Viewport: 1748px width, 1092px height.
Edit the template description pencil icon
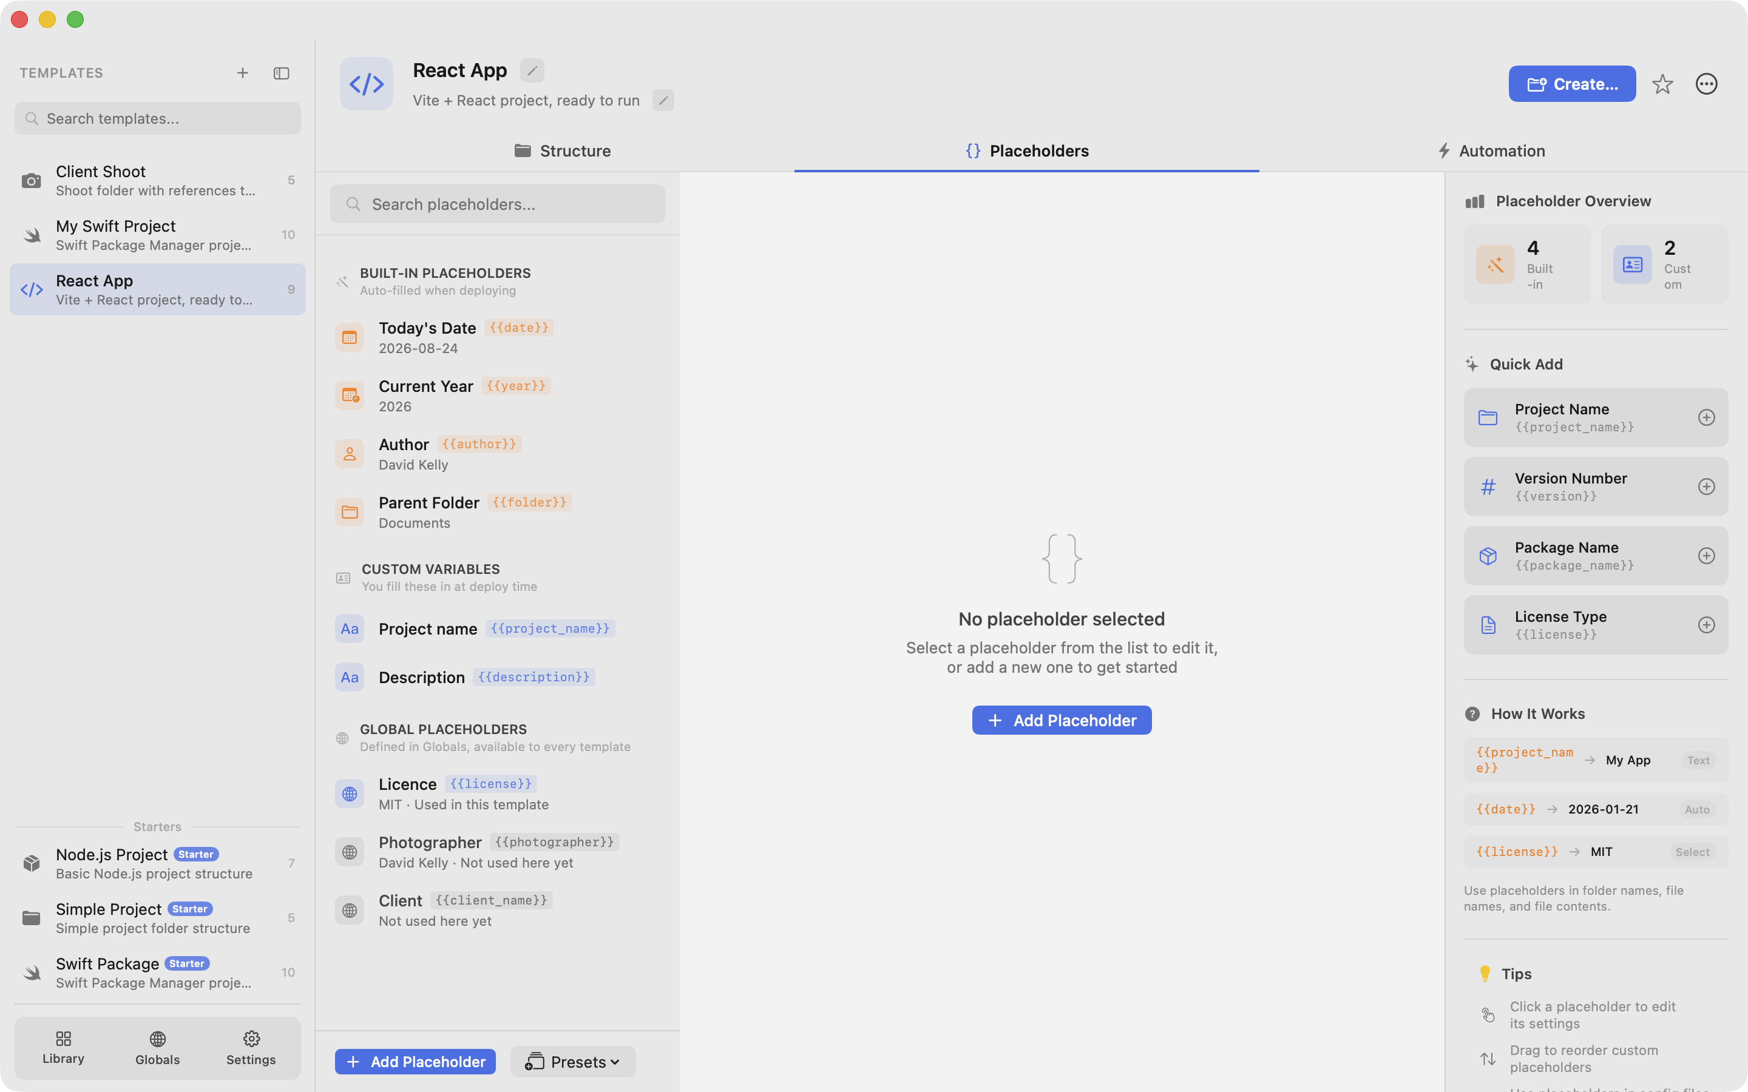(662, 100)
